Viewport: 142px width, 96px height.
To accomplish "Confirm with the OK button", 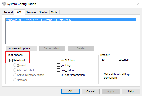I will click(70, 91).
